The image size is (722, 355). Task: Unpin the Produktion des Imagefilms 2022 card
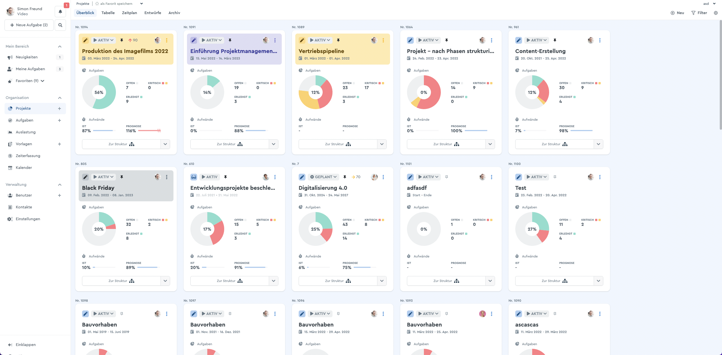click(122, 40)
